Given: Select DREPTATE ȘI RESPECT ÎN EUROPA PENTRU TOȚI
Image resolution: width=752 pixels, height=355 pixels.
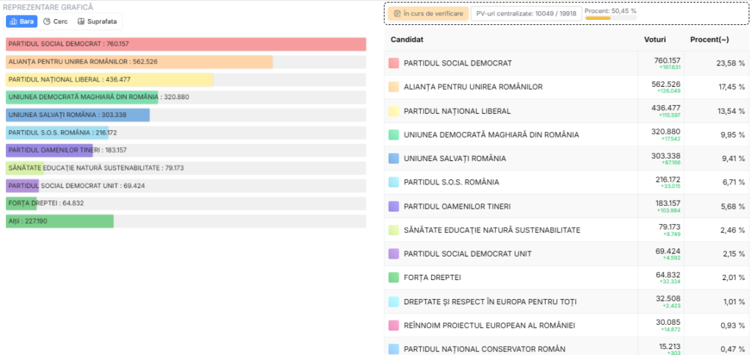Looking at the screenshot, I should pyautogui.click(x=490, y=302).
